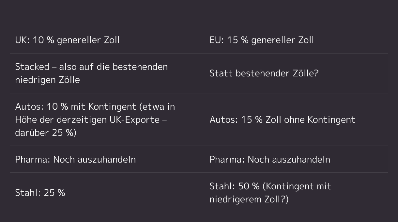Viewport: 398px width, 222px height.
Task: Click the word 'Stacked'
Action: point(32,67)
